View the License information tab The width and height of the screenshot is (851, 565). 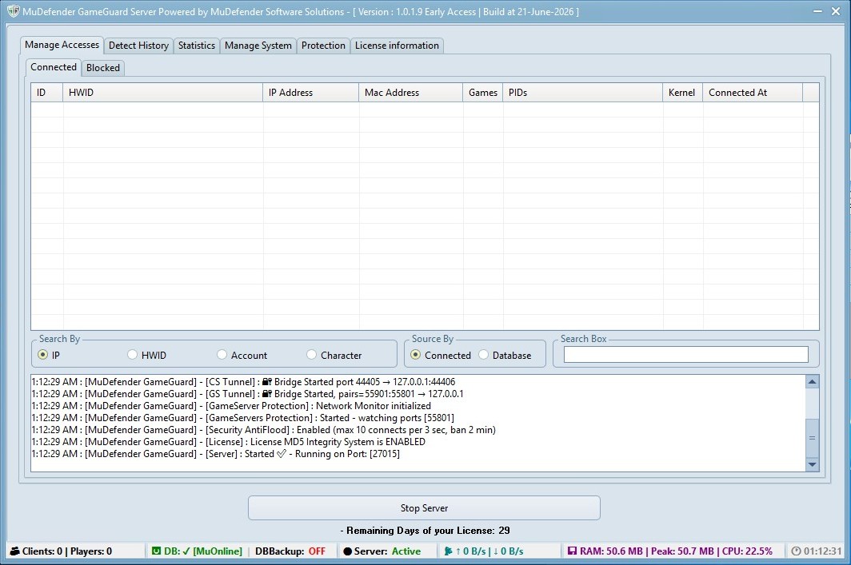coord(397,46)
